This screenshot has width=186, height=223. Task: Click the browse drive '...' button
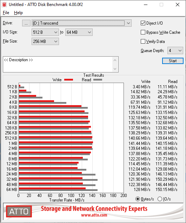pyautogui.click(x=26, y=23)
